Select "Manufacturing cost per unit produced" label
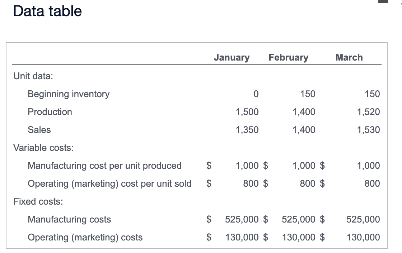This screenshot has width=402, height=253. pos(104,166)
